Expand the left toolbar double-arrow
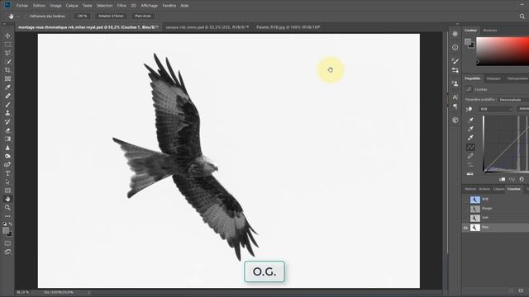 pos(4,24)
